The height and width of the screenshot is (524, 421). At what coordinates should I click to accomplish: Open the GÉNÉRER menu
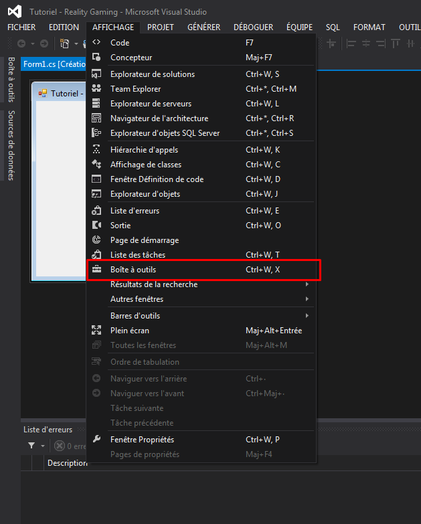tap(204, 27)
